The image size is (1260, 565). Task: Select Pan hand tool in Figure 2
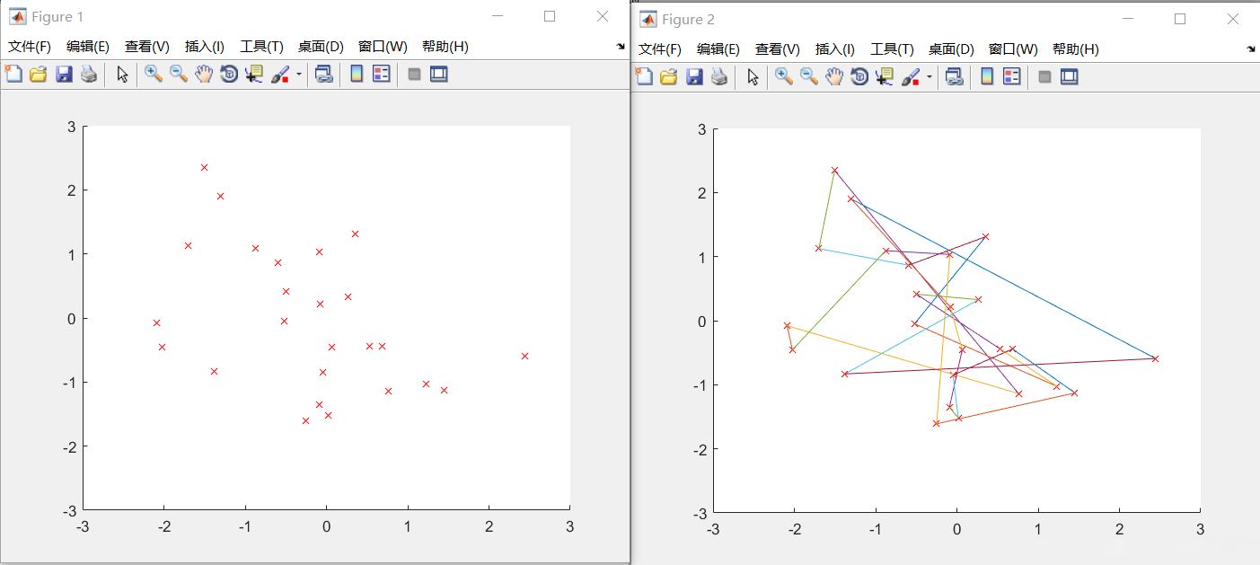pyautogui.click(x=834, y=77)
